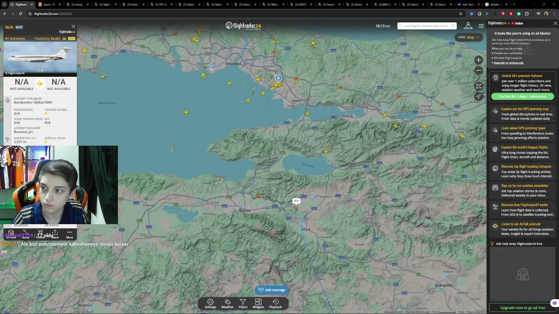This screenshot has width=559, height=314.
Task: Click the yellow LIVE badge
Action: pyautogui.click(x=72, y=38)
